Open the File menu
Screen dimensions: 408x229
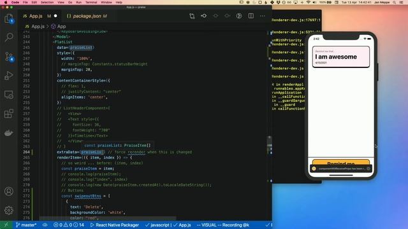25,3
